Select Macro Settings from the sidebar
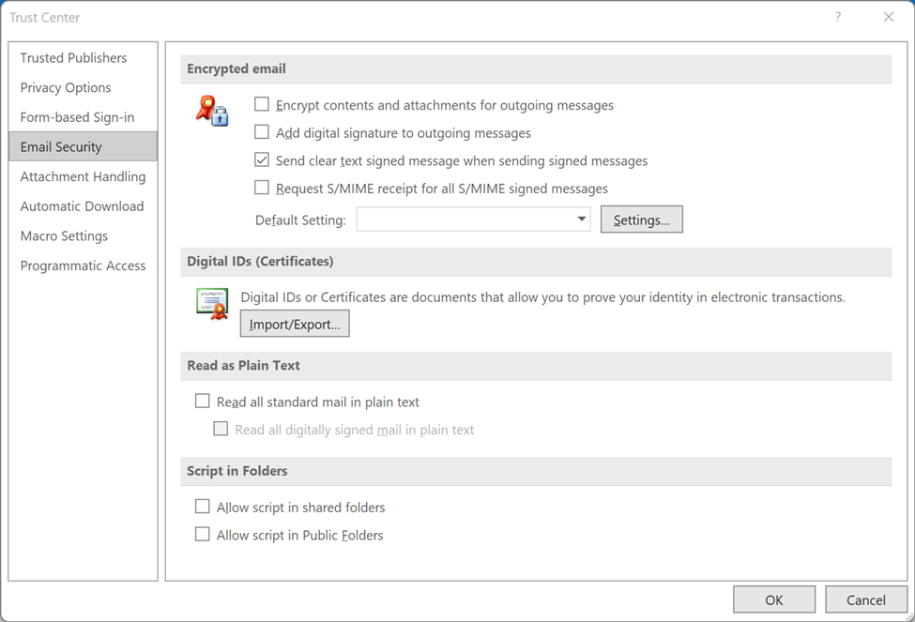Image resolution: width=915 pixels, height=622 pixels. click(64, 235)
